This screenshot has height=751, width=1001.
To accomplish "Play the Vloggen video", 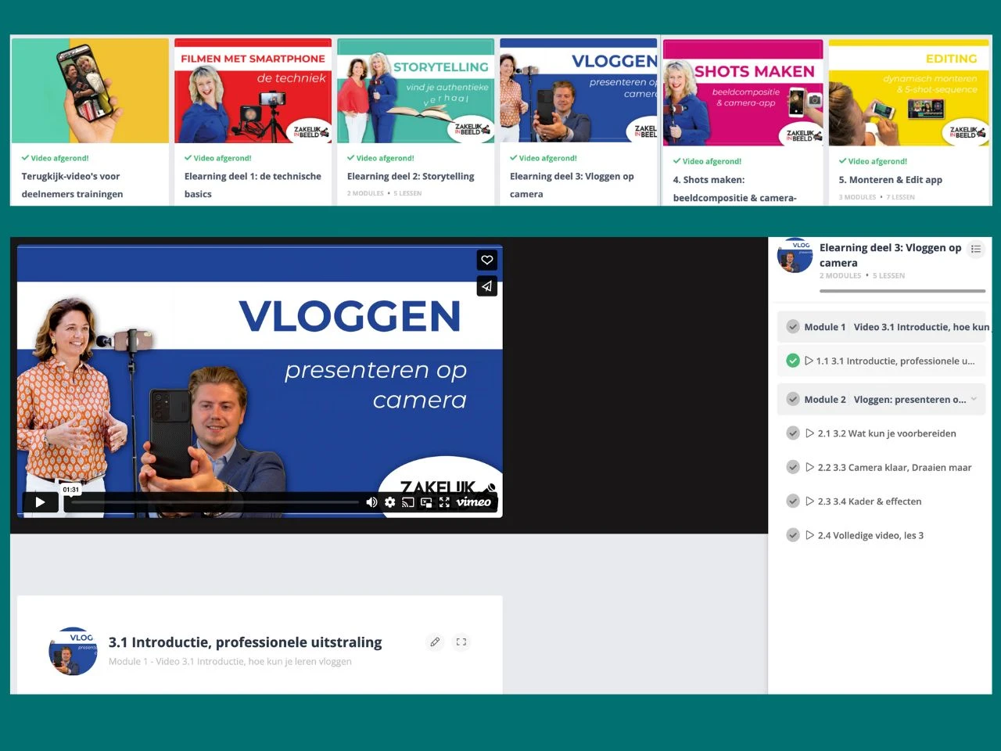I will (x=40, y=502).
